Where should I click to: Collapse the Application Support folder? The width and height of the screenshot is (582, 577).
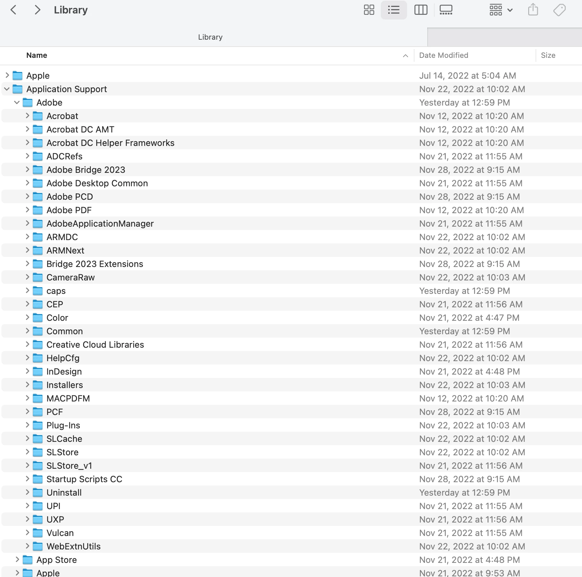click(7, 89)
